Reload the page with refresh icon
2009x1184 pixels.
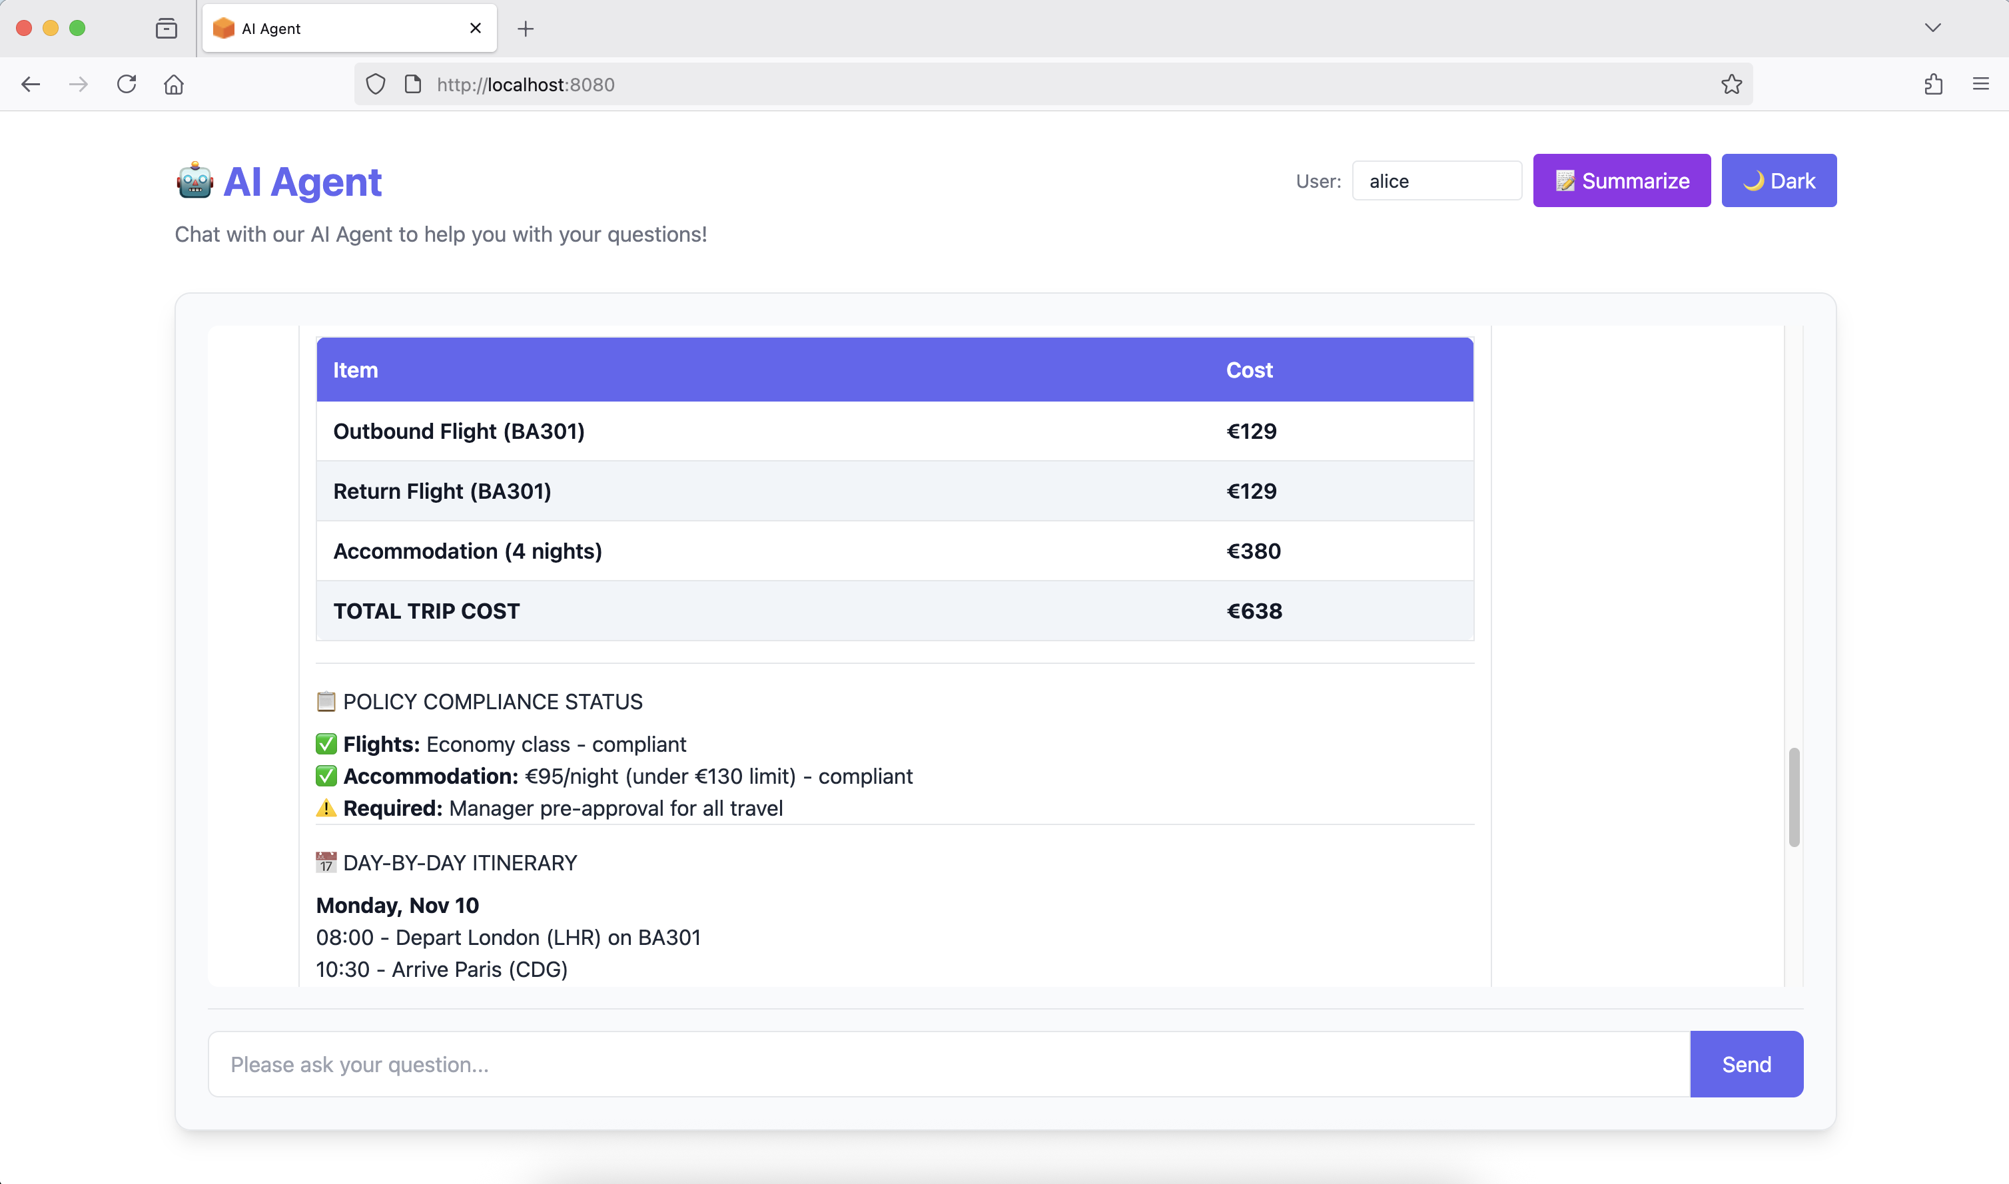click(126, 85)
